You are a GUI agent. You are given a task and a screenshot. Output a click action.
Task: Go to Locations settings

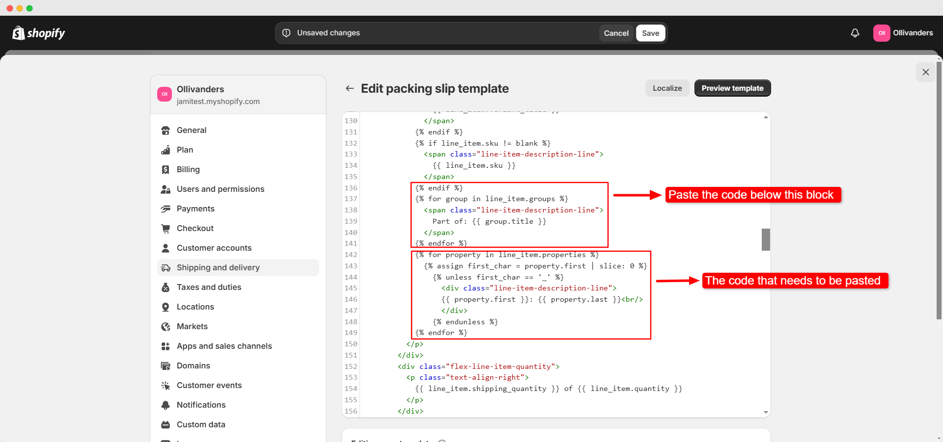click(238, 307)
